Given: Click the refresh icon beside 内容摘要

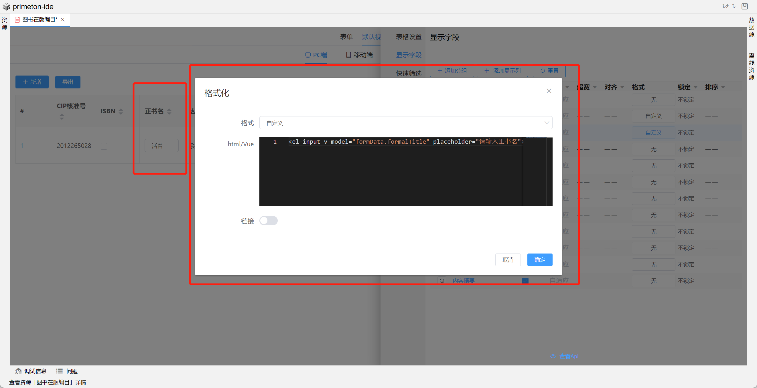Looking at the screenshot, I should coord(442,280).
